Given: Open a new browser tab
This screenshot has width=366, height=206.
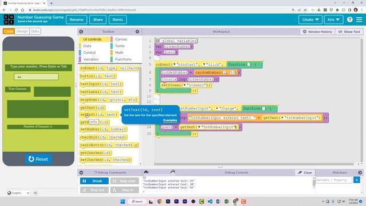Looking at the screenshot, I should click(x=51, y=3).
